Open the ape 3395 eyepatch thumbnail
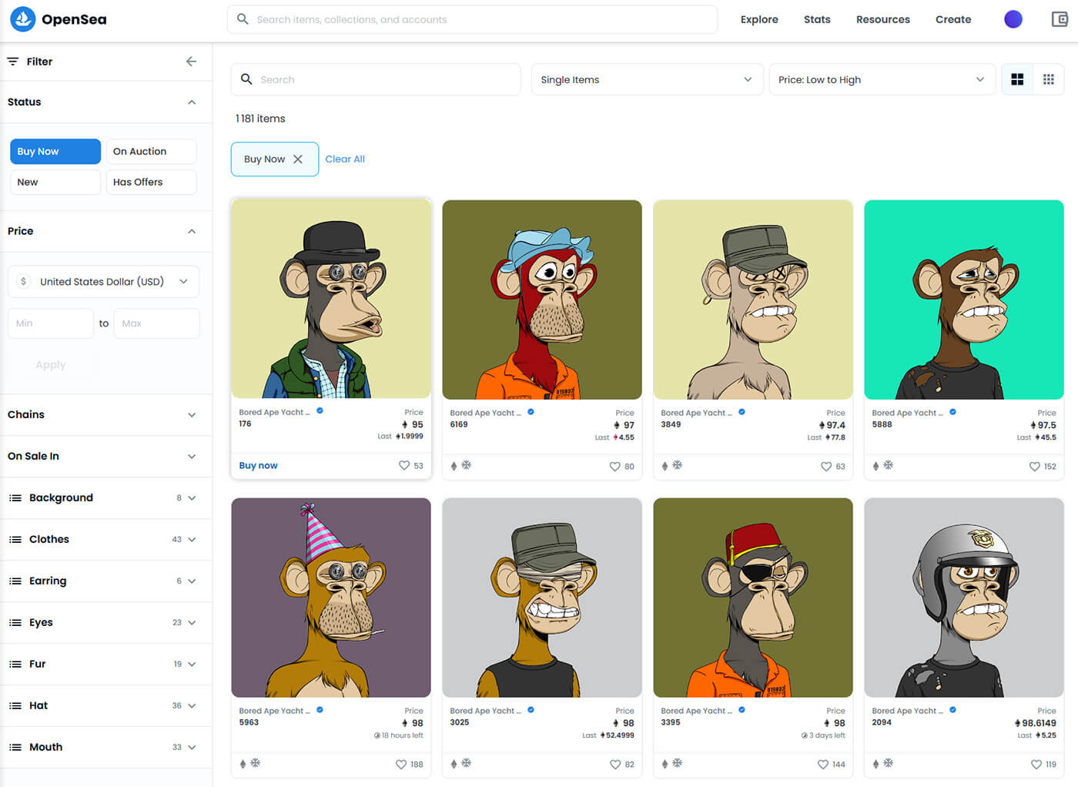Viewport: 1078px width, 787px height. coord(753,598)
